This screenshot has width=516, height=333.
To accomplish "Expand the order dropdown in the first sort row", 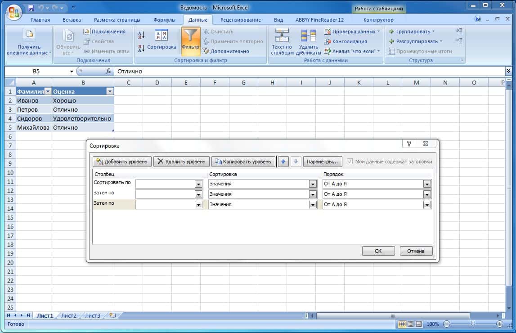I will tap(427, 184).
